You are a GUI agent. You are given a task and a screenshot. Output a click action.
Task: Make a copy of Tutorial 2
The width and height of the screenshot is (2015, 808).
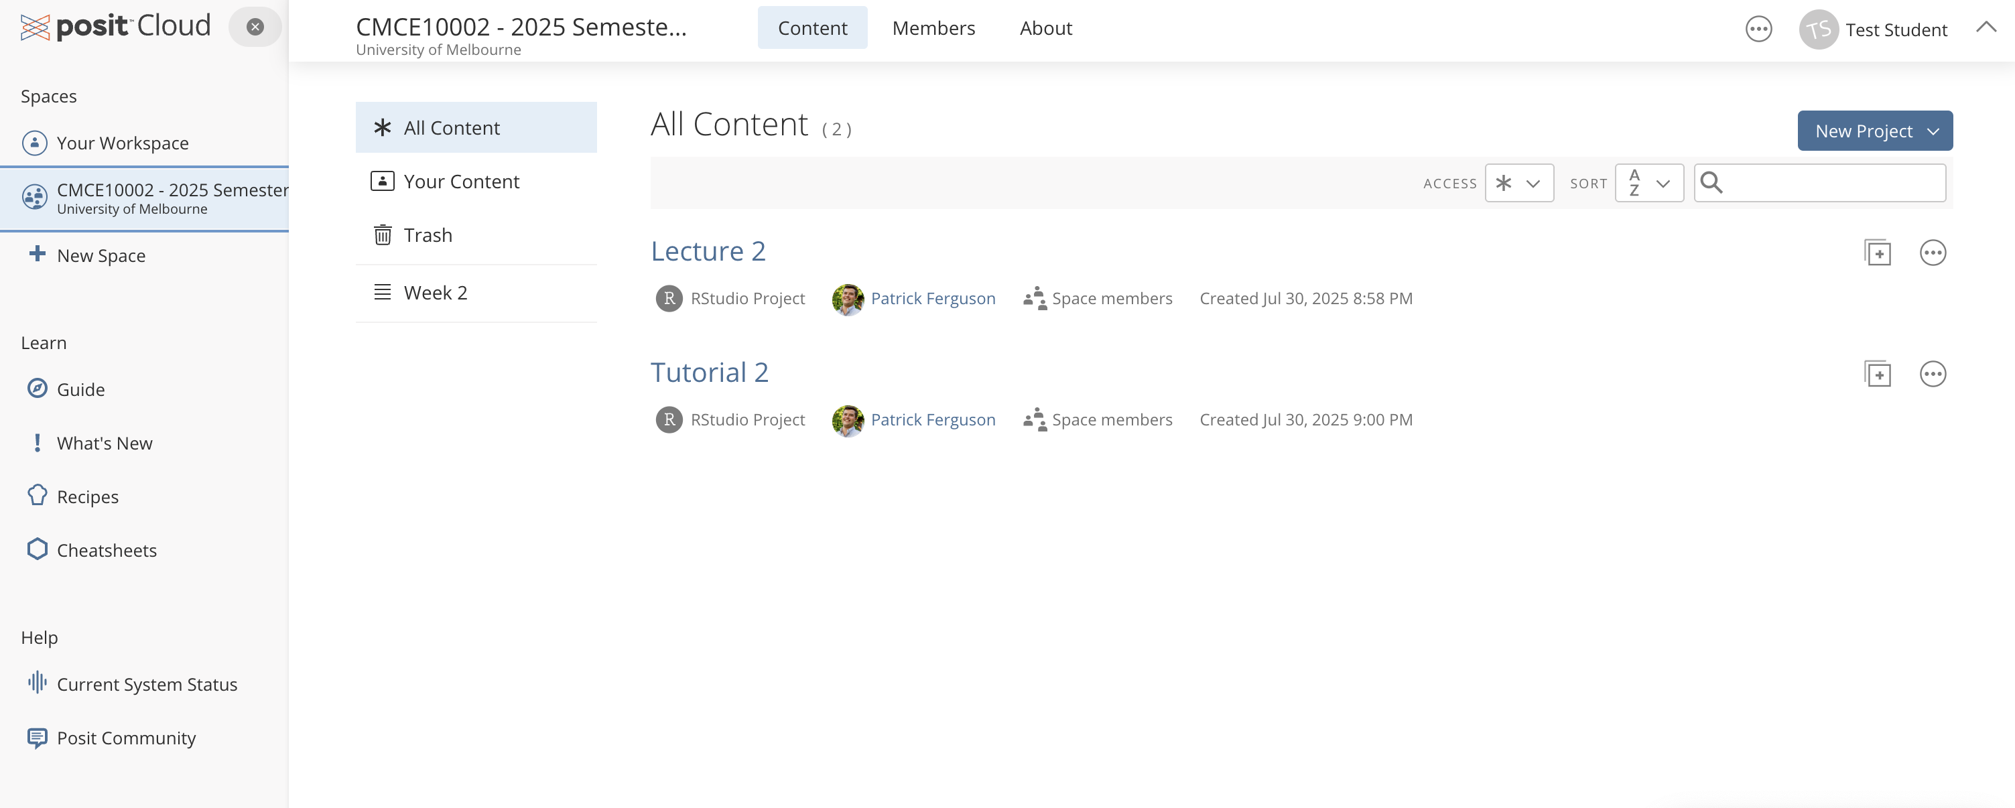point(1878,374)
